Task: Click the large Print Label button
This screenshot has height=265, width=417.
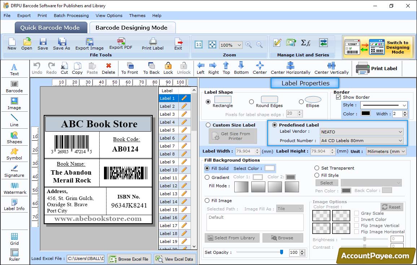Action: coord(377,68)
